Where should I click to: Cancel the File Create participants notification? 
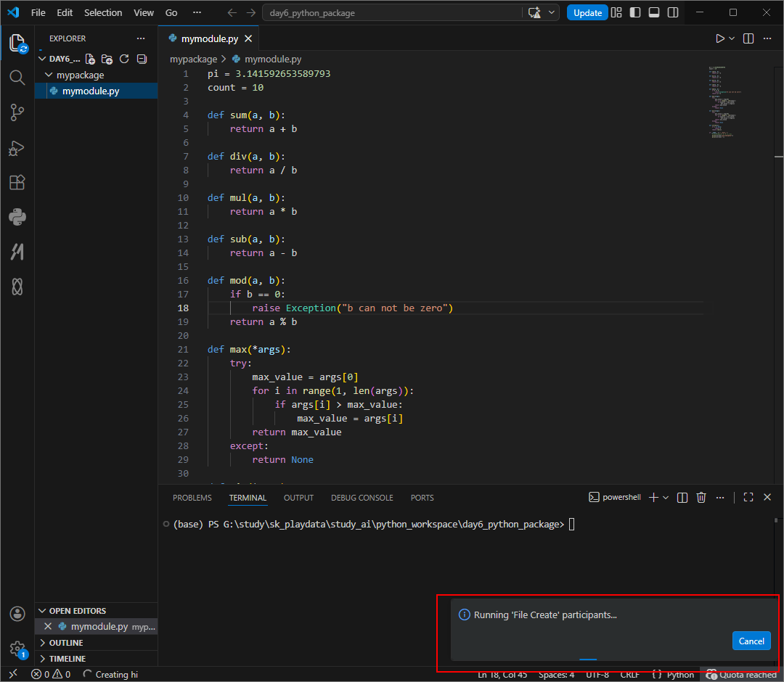751,641
